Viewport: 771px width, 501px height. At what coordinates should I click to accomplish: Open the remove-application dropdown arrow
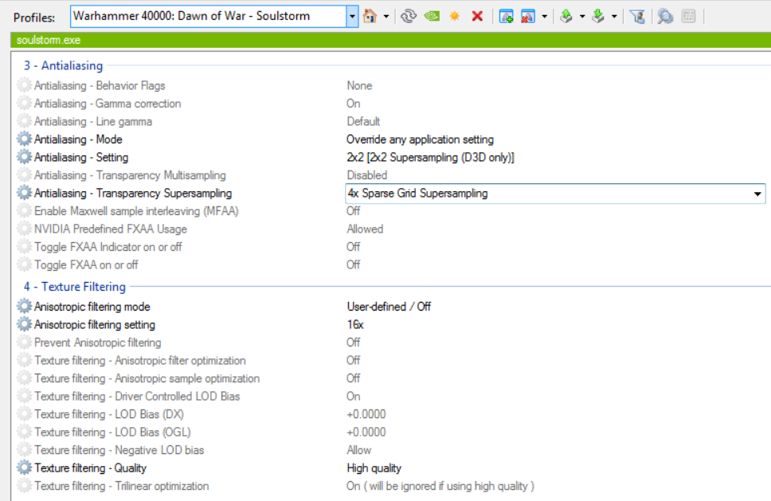pos(544,16)
